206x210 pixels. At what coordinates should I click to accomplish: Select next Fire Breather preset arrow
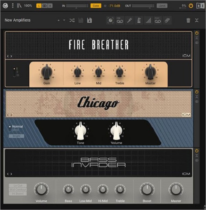(11, 56)
